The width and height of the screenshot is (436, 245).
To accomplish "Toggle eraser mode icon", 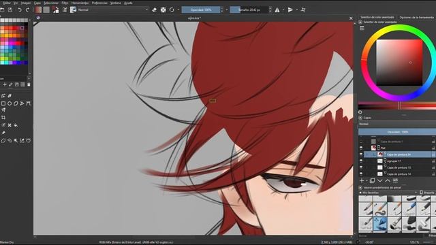I will [155, 10].
